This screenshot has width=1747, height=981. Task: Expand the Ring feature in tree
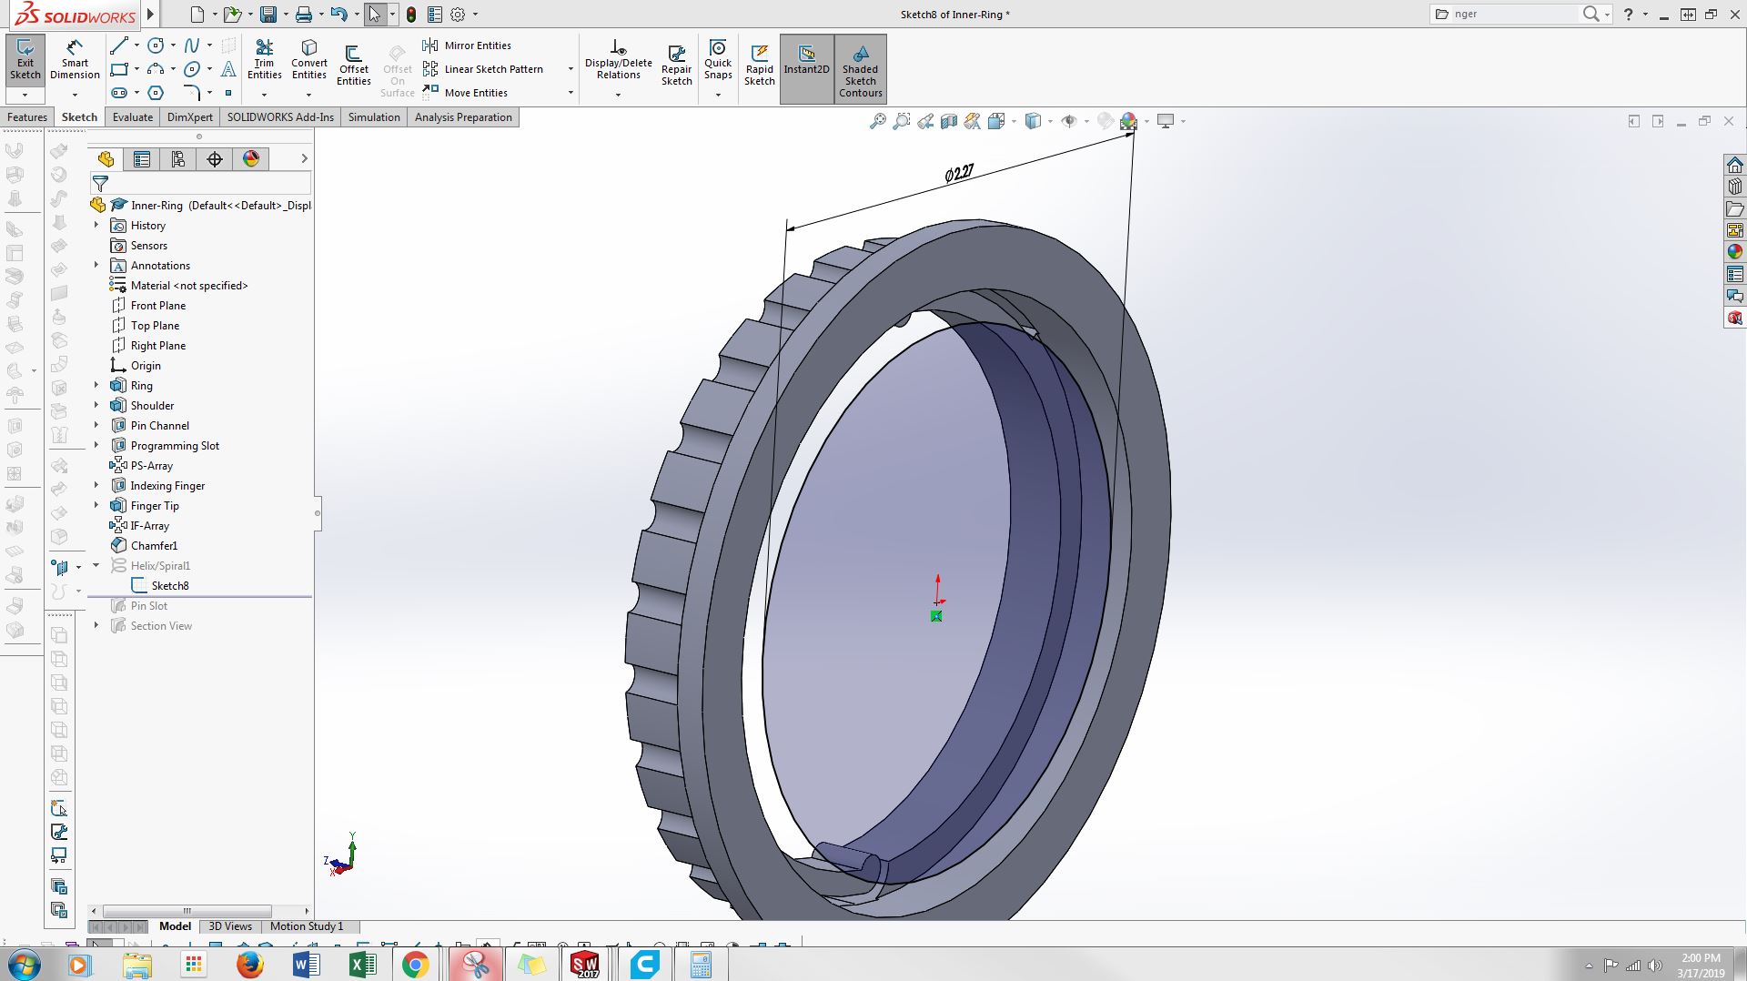coord(96,385)
